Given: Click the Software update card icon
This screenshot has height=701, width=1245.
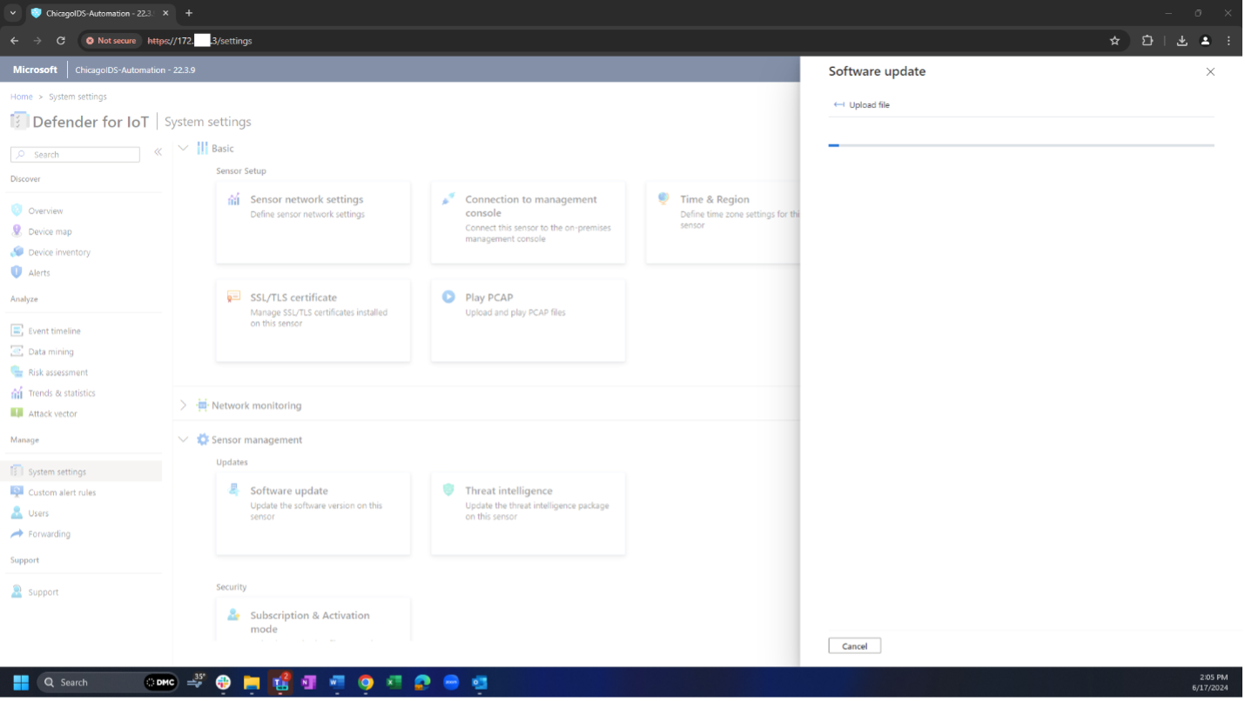Looking at the screenshot, I should pyautogui.click(x=233, y=490).
